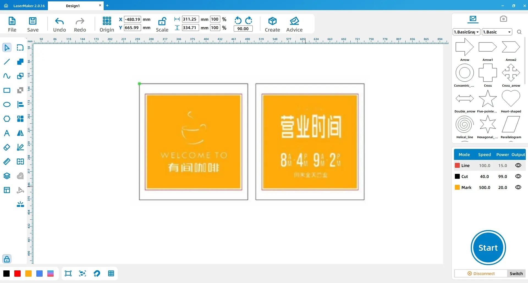Open the array grid arrangement icon

tap(20, 119)
